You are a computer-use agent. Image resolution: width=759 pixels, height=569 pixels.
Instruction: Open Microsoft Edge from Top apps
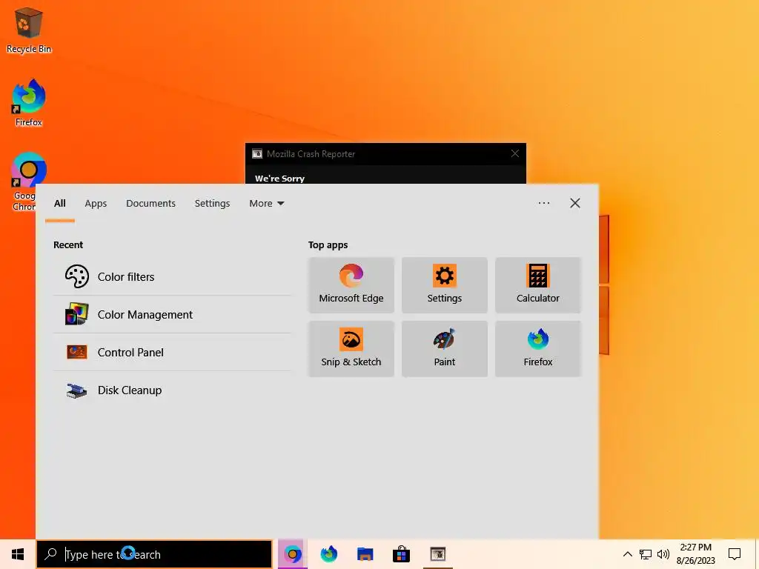(351, 285)
